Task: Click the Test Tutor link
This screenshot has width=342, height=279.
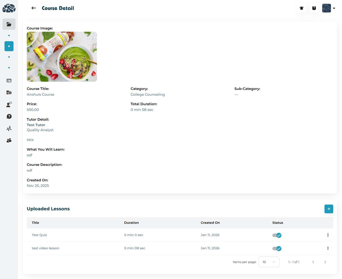Action: tap(36, 125)
